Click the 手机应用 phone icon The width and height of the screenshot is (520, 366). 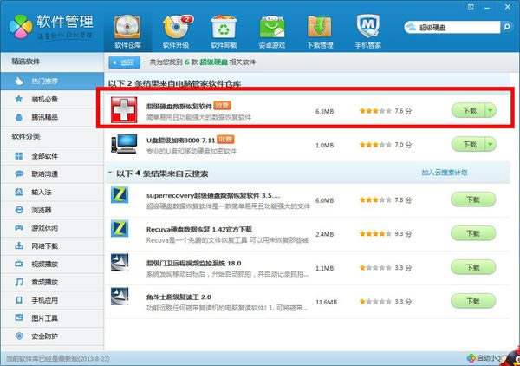coord(19,300)
